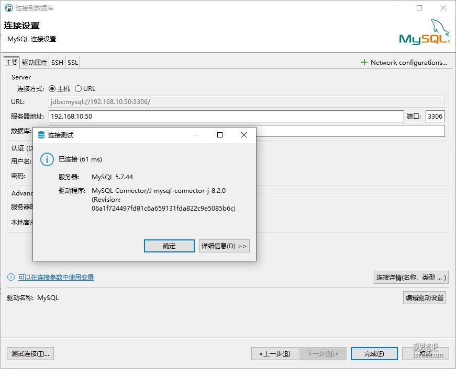Viewport: 456px width, 369px height.
Task: Finish the wizard with 完成(F)
Action: point(374,354)
